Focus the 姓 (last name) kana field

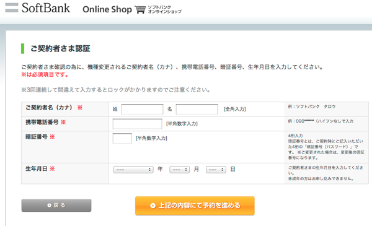click(143, 109)
